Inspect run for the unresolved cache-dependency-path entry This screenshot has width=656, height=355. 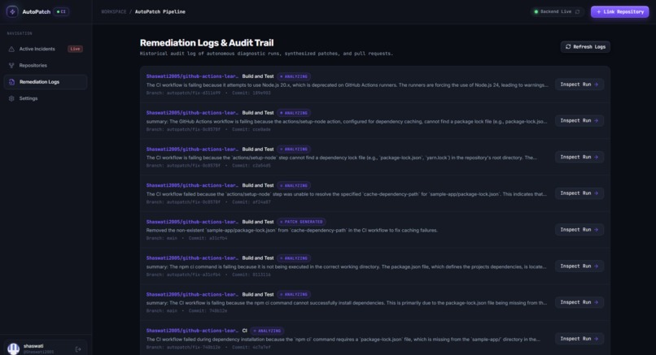click(x=579, y=193)
